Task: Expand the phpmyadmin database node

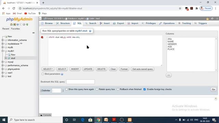Action: (x=2, y=69)
